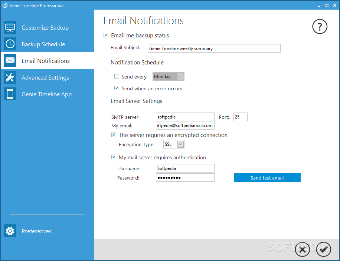Click the Encryption Type label

[137, 145]
